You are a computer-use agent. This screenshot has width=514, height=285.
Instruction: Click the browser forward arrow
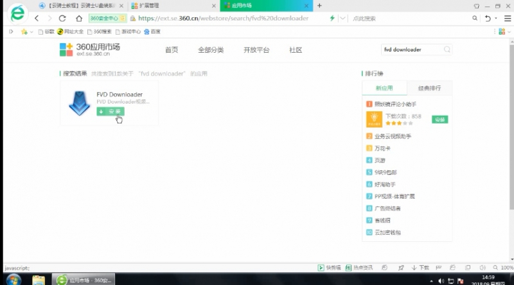pos(50,19)
